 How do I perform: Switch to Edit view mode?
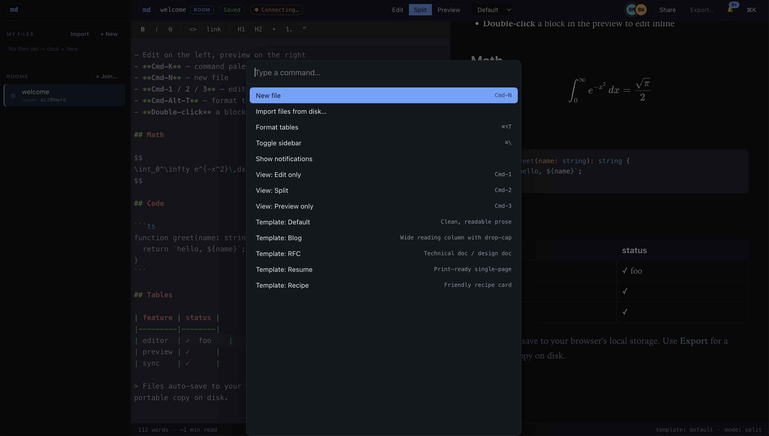tap(397, 10)
